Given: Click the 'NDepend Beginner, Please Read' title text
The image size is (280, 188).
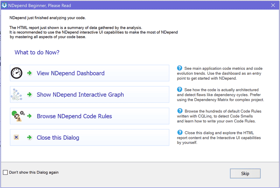Looking at the screenshot, I should [40, 6].
